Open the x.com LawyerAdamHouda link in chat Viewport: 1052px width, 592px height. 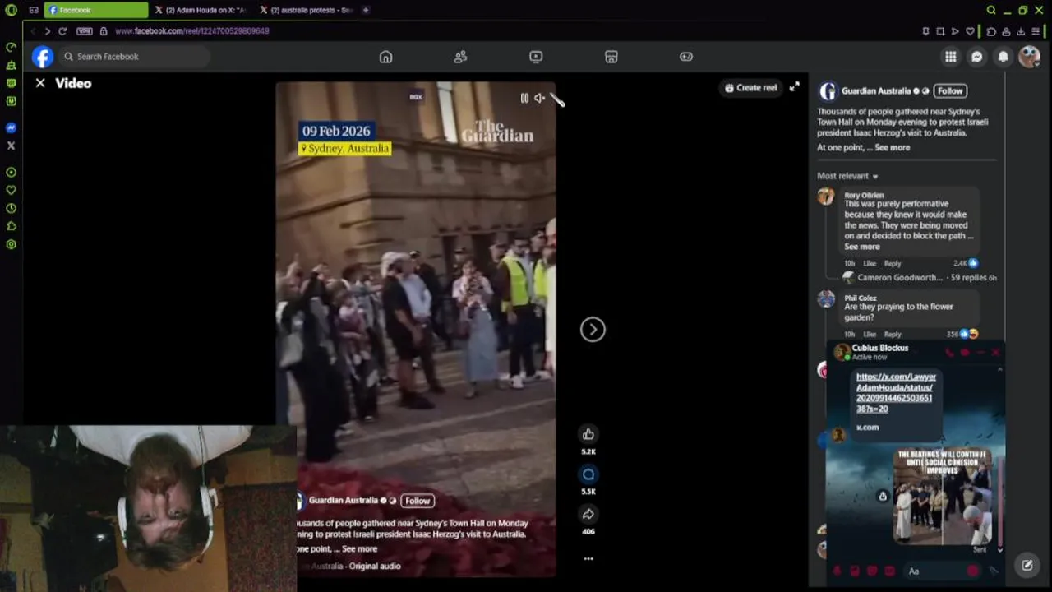896,393
